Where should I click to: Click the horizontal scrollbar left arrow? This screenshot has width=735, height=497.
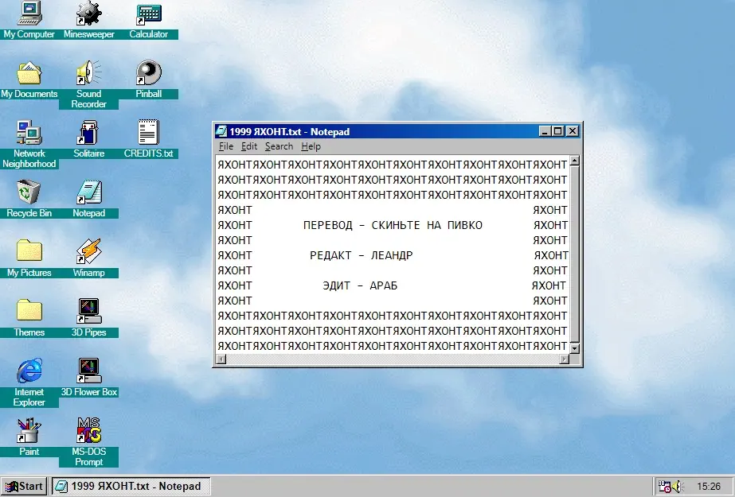[221, 359]
